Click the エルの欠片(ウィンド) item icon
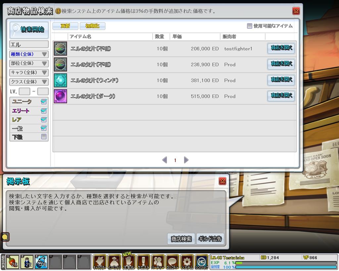Screen dimensions: 339x271 tap(60, 80)
